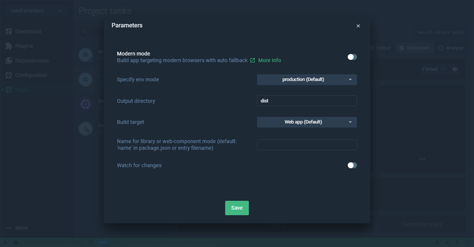The image size is (474, 247).
Task: Select the build task icon in the task list
Action: coord(86,80)
